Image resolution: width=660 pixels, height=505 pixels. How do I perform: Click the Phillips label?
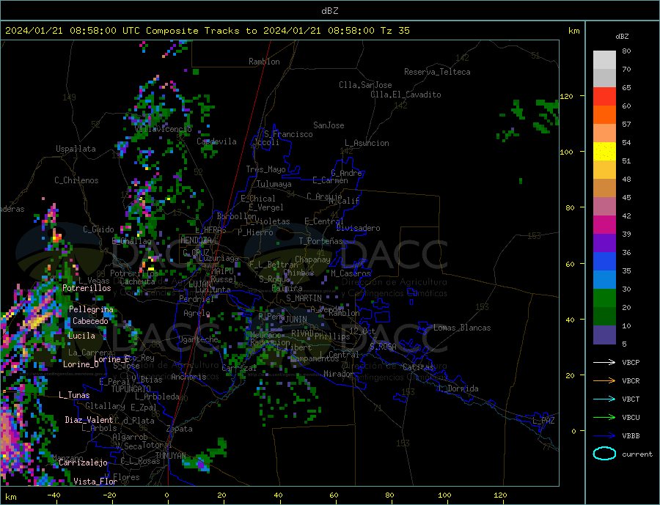[332, 336]
